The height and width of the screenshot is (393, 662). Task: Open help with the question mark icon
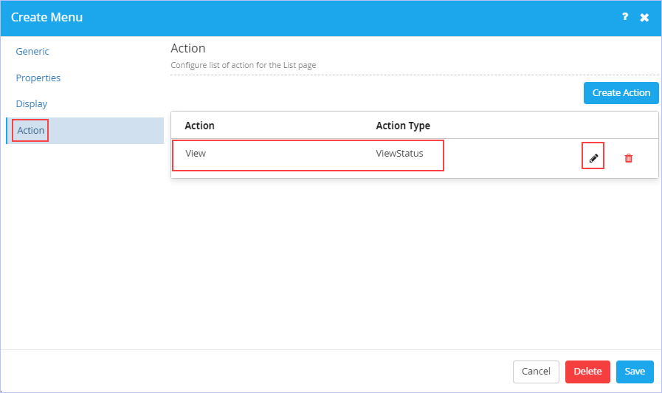pyautogui.click(x=625, y=17)
